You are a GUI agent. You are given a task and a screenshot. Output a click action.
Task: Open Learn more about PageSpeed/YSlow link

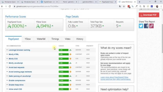click(x=116, y=78)
